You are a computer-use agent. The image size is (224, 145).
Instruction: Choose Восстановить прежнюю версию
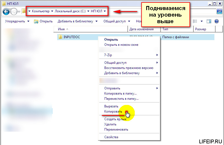(x=129, y=68)
